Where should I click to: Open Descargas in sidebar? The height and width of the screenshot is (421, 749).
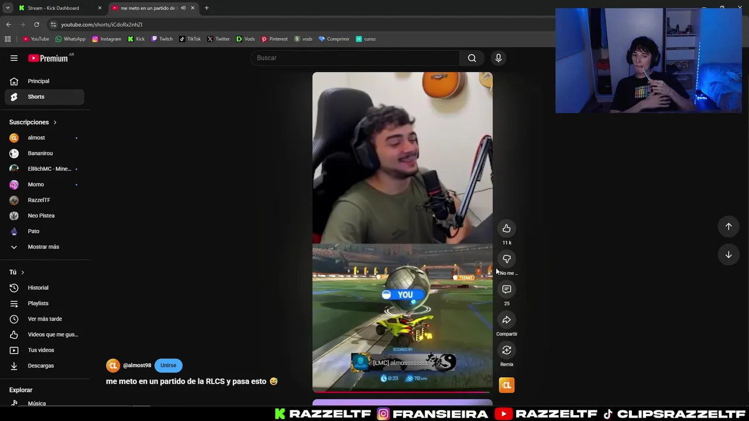click(44, 365)
